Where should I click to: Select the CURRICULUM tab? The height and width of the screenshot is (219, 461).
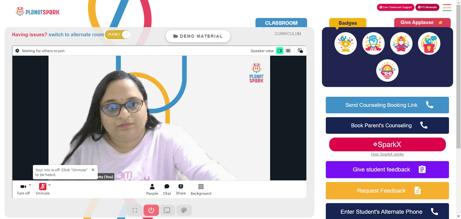[288, 34]
